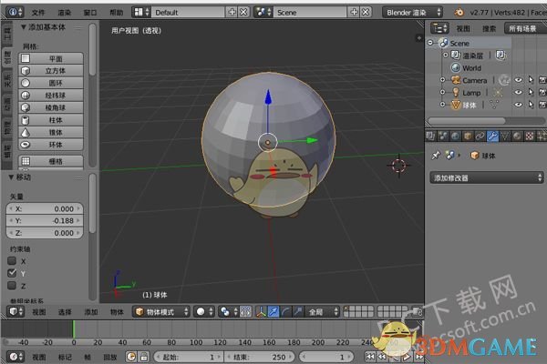Click the Default screen layout name field
Screen dimensions: 547x364
coord(189,12)
